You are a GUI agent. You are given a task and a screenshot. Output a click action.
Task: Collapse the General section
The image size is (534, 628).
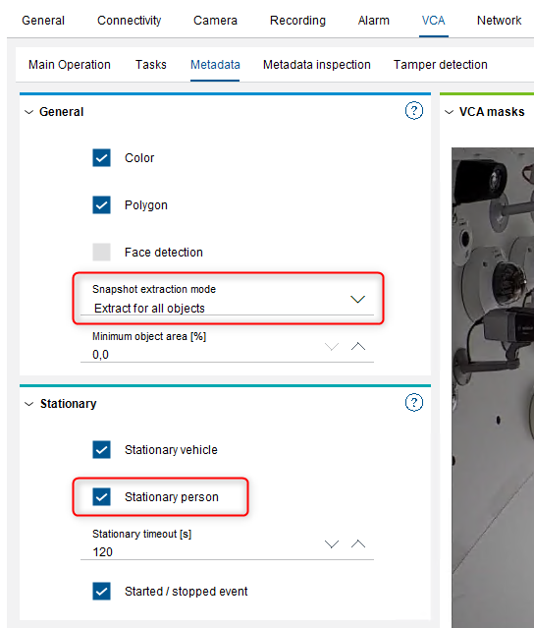click(x=28, y=112)
